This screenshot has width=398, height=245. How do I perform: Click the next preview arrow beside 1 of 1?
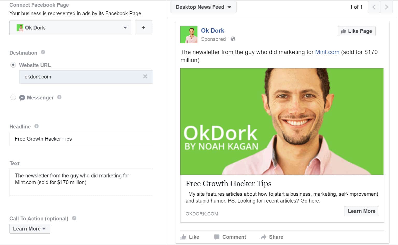click(386, 7)
